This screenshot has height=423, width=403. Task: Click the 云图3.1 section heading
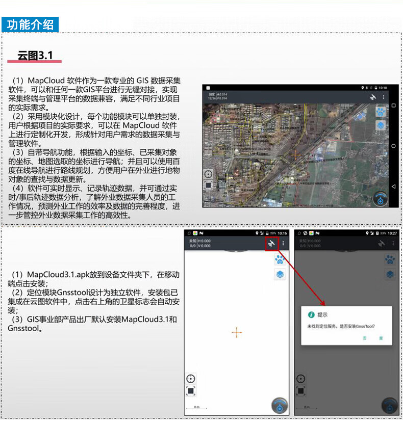(x=35, y=56)
